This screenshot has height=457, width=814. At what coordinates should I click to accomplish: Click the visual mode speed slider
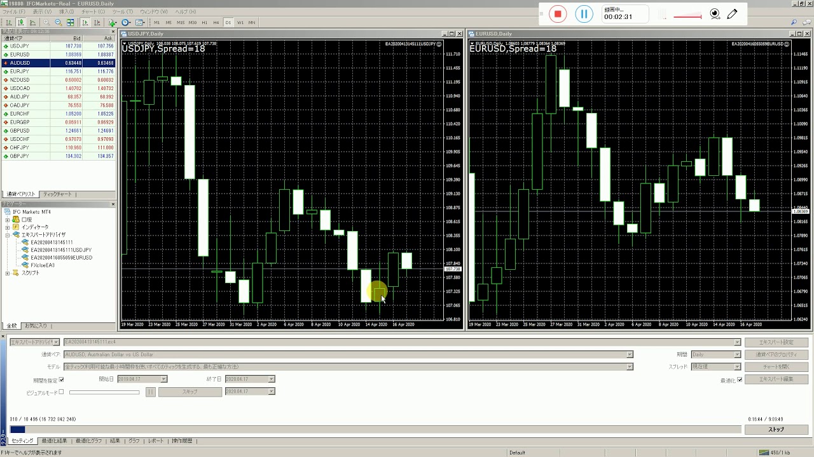click(104, 392)
